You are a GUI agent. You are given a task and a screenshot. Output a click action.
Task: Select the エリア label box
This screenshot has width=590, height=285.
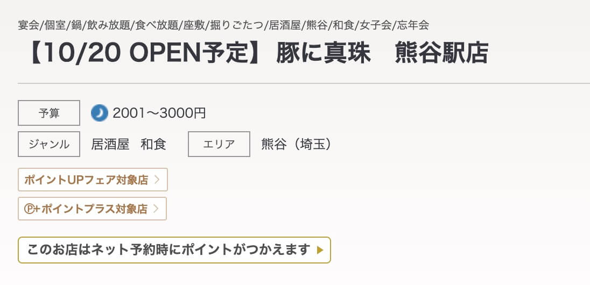pyautogui.click(x=219, y=144)
